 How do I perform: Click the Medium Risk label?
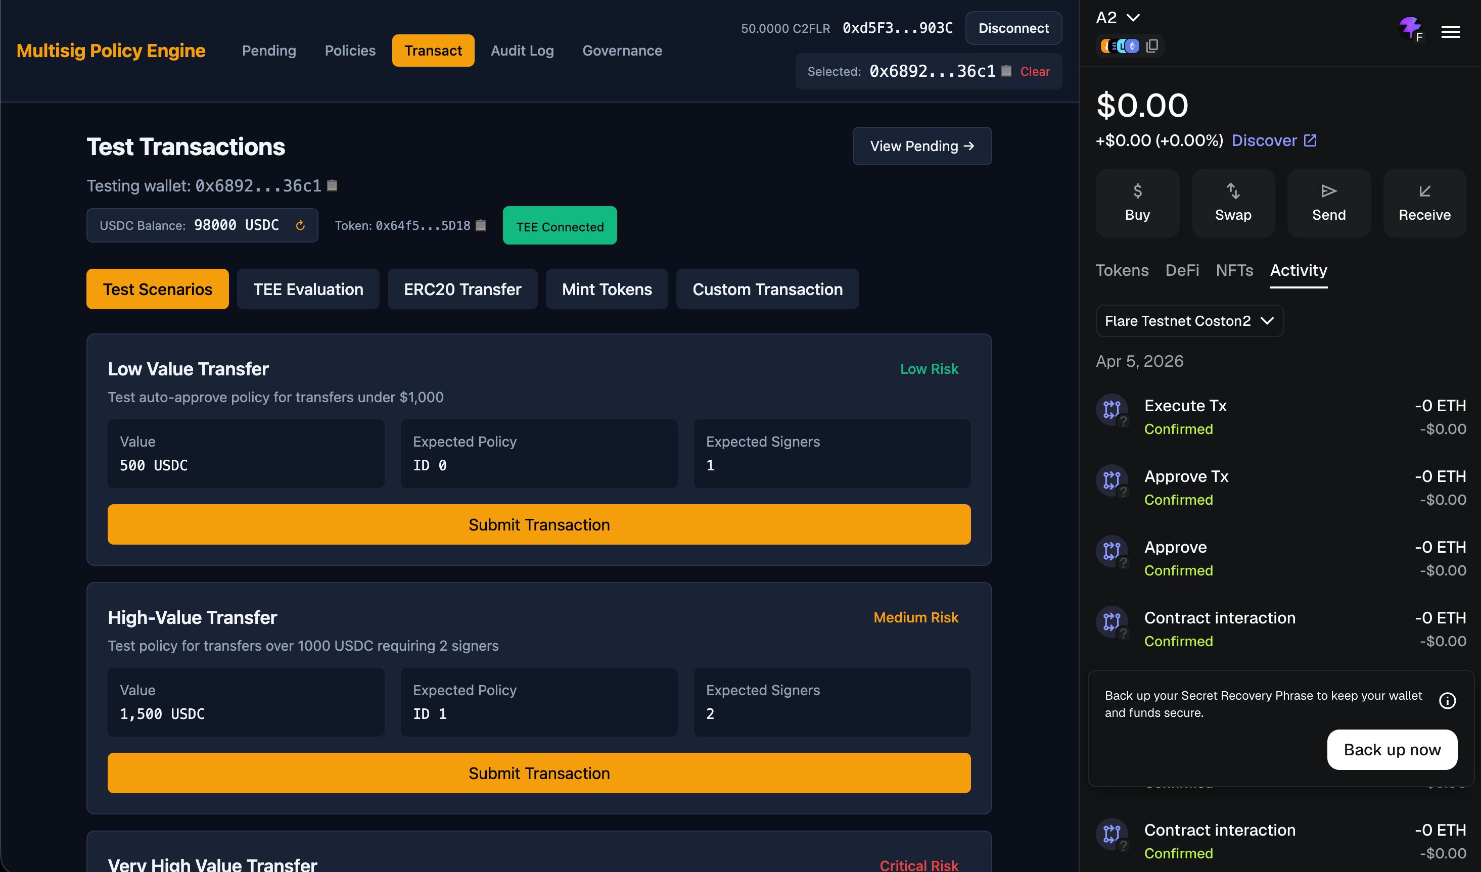click(x=915, y=617)
